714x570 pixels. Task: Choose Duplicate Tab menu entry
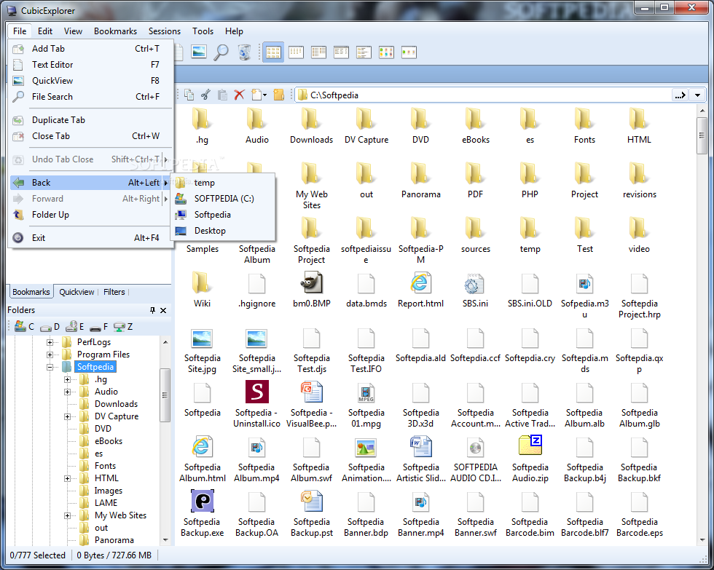point(90,120)
